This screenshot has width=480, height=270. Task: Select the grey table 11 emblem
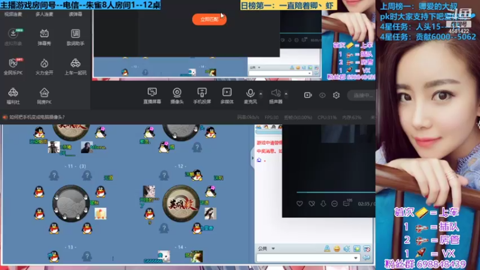pyautogui.click(x=71, y=203)
